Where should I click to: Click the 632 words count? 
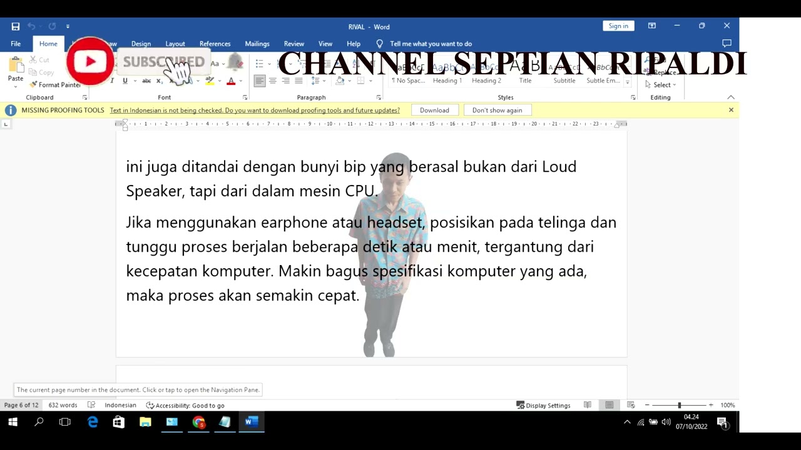click(x=63, y=405)
